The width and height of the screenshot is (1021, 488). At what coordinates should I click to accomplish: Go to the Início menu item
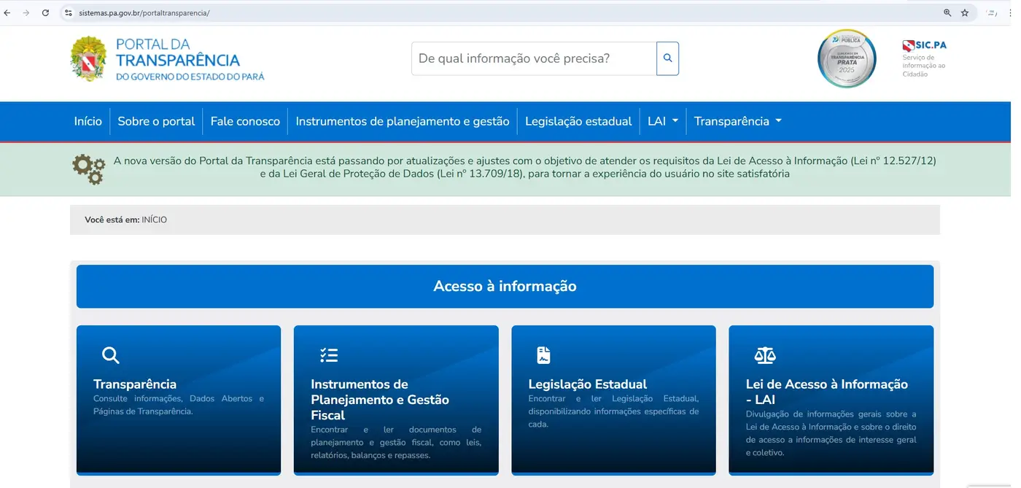coord(88,121)
